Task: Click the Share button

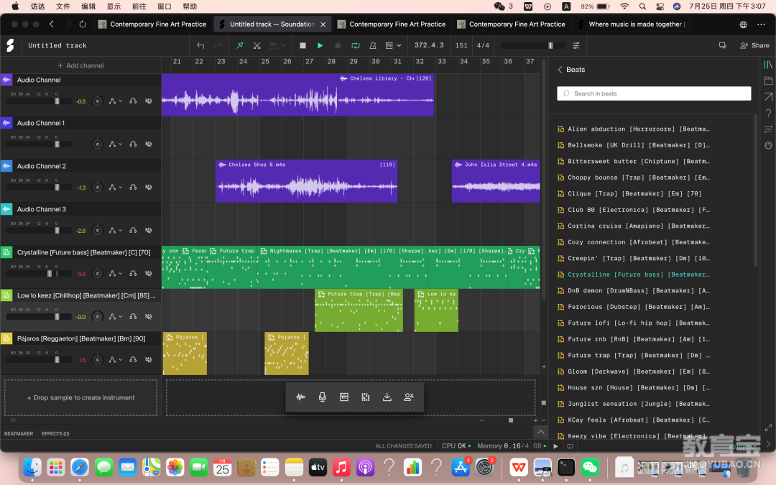Action: pyautogui.click(x=754, y=45)
